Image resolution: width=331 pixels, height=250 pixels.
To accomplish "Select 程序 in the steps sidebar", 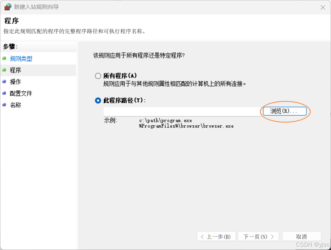I will tap(15, 70).
